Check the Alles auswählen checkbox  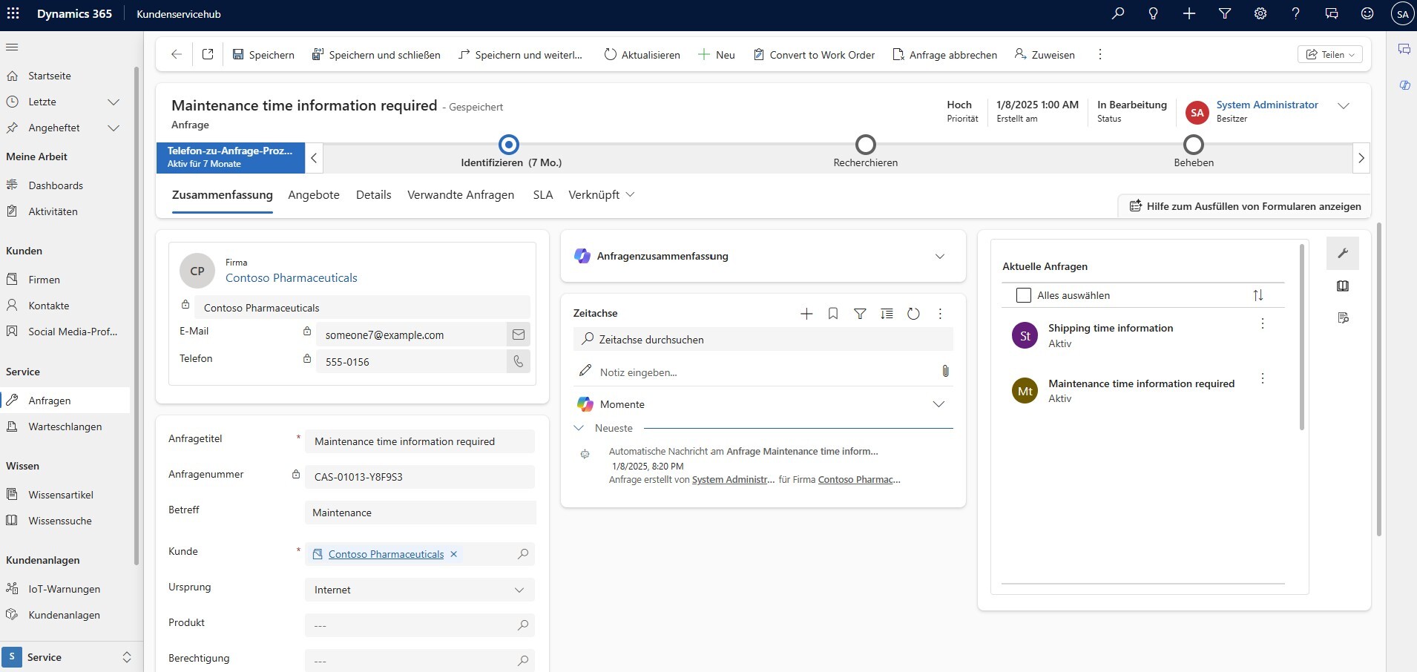[x=1024, y=295]
